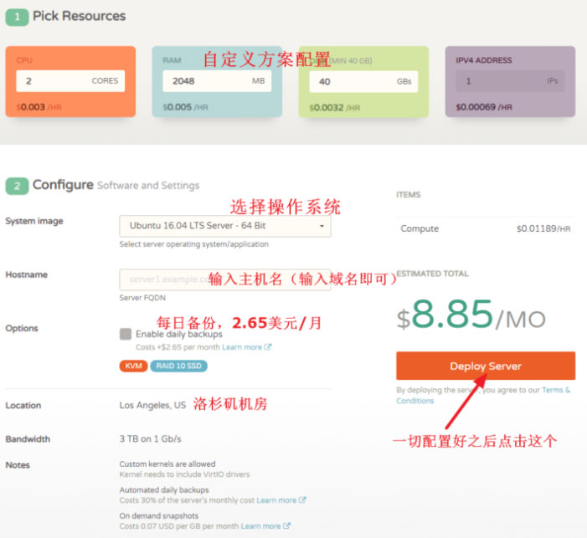Click external-link icon beside snapshots Learn more
Viewport: 587px width, 538px height.
287,526
